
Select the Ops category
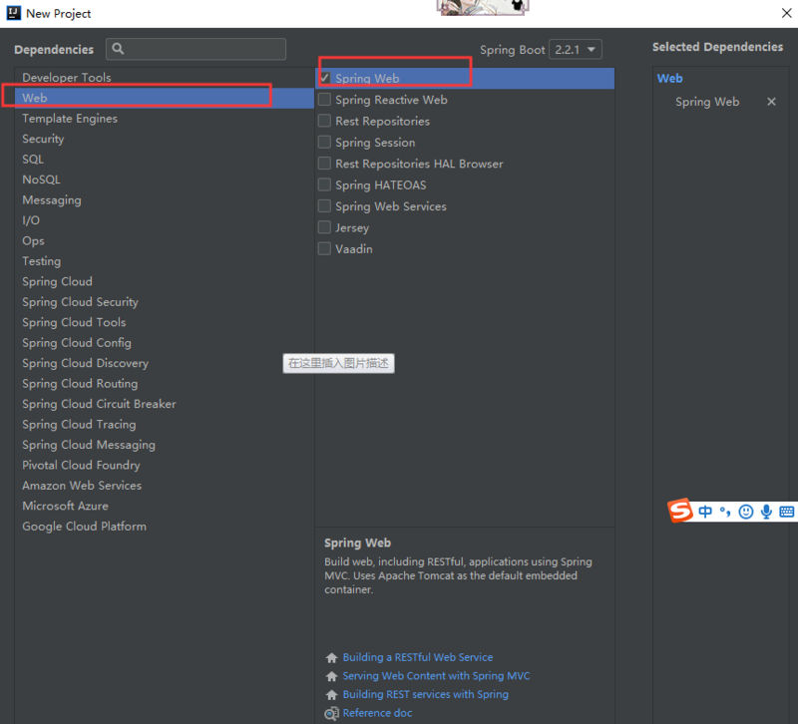165,240
